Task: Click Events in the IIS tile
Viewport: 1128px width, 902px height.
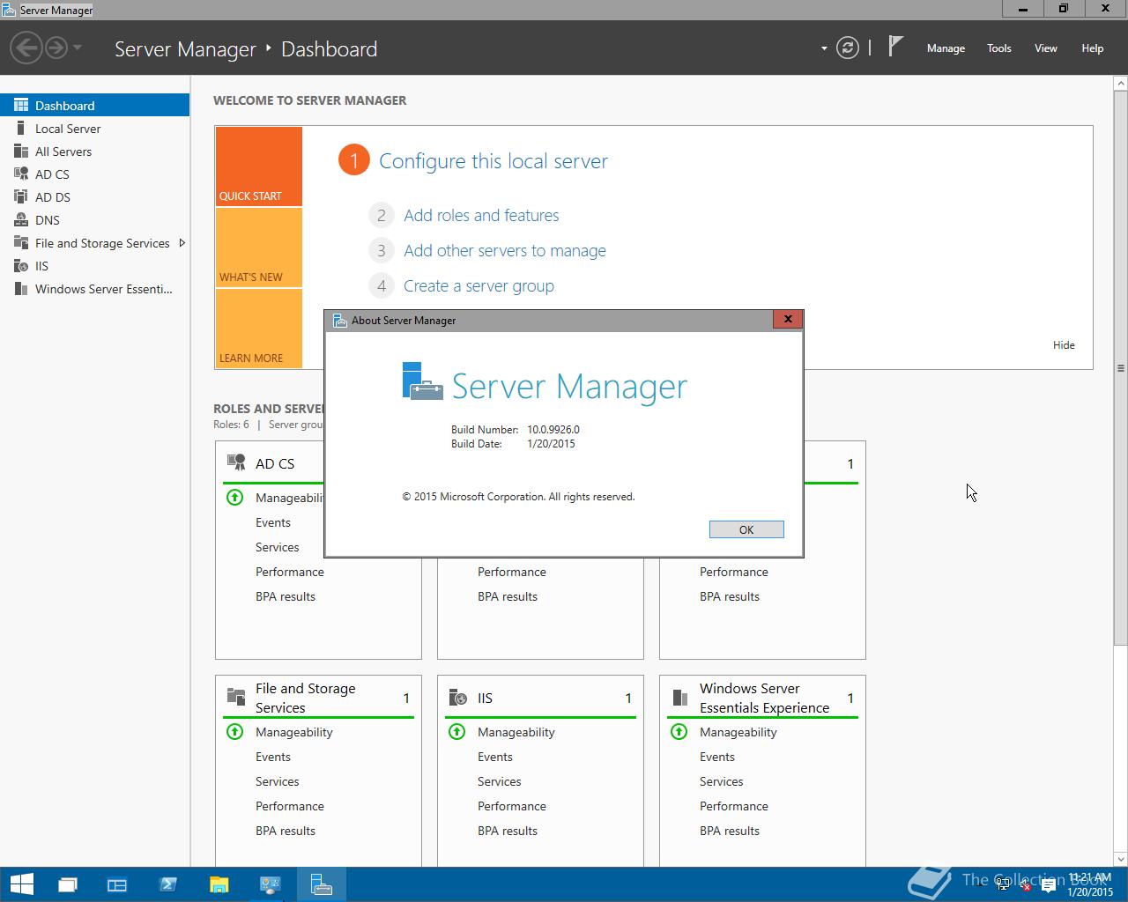Action: click(495, 757)
